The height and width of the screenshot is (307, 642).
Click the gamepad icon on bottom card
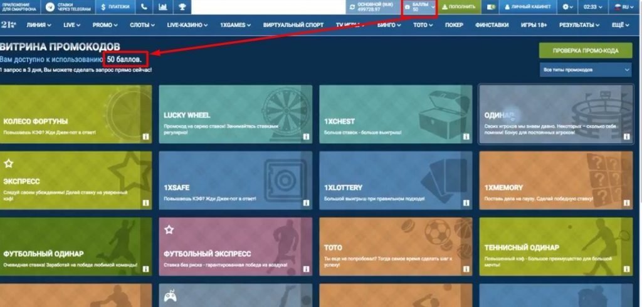170,296
